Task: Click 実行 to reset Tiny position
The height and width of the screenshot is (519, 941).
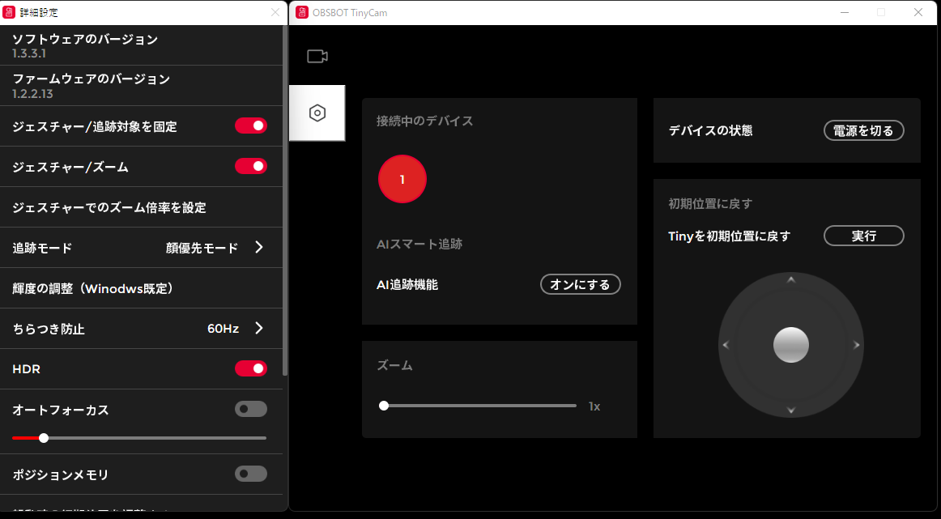Action: tap(863, 236)
